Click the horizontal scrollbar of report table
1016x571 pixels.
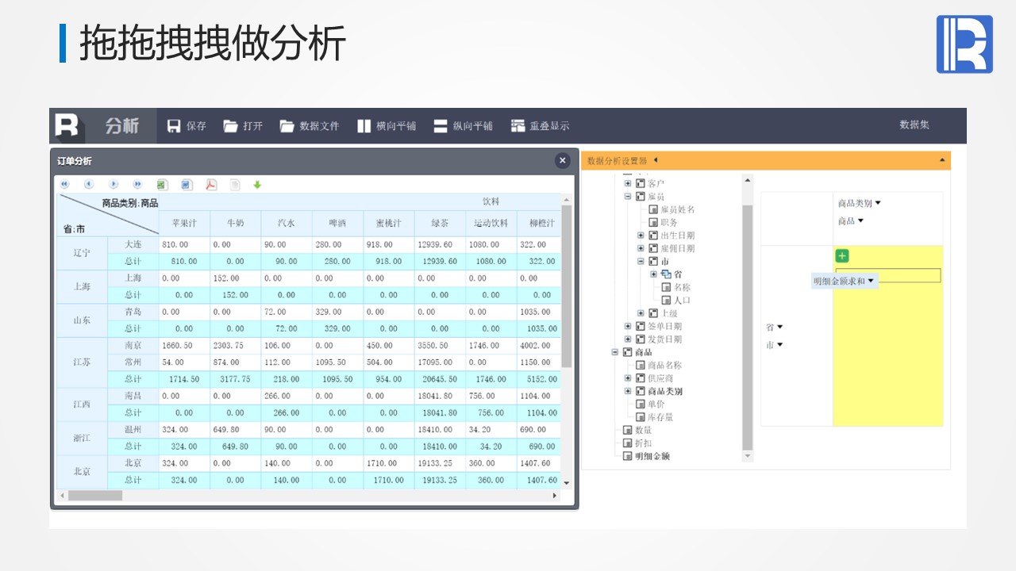[x=95, y=496]
